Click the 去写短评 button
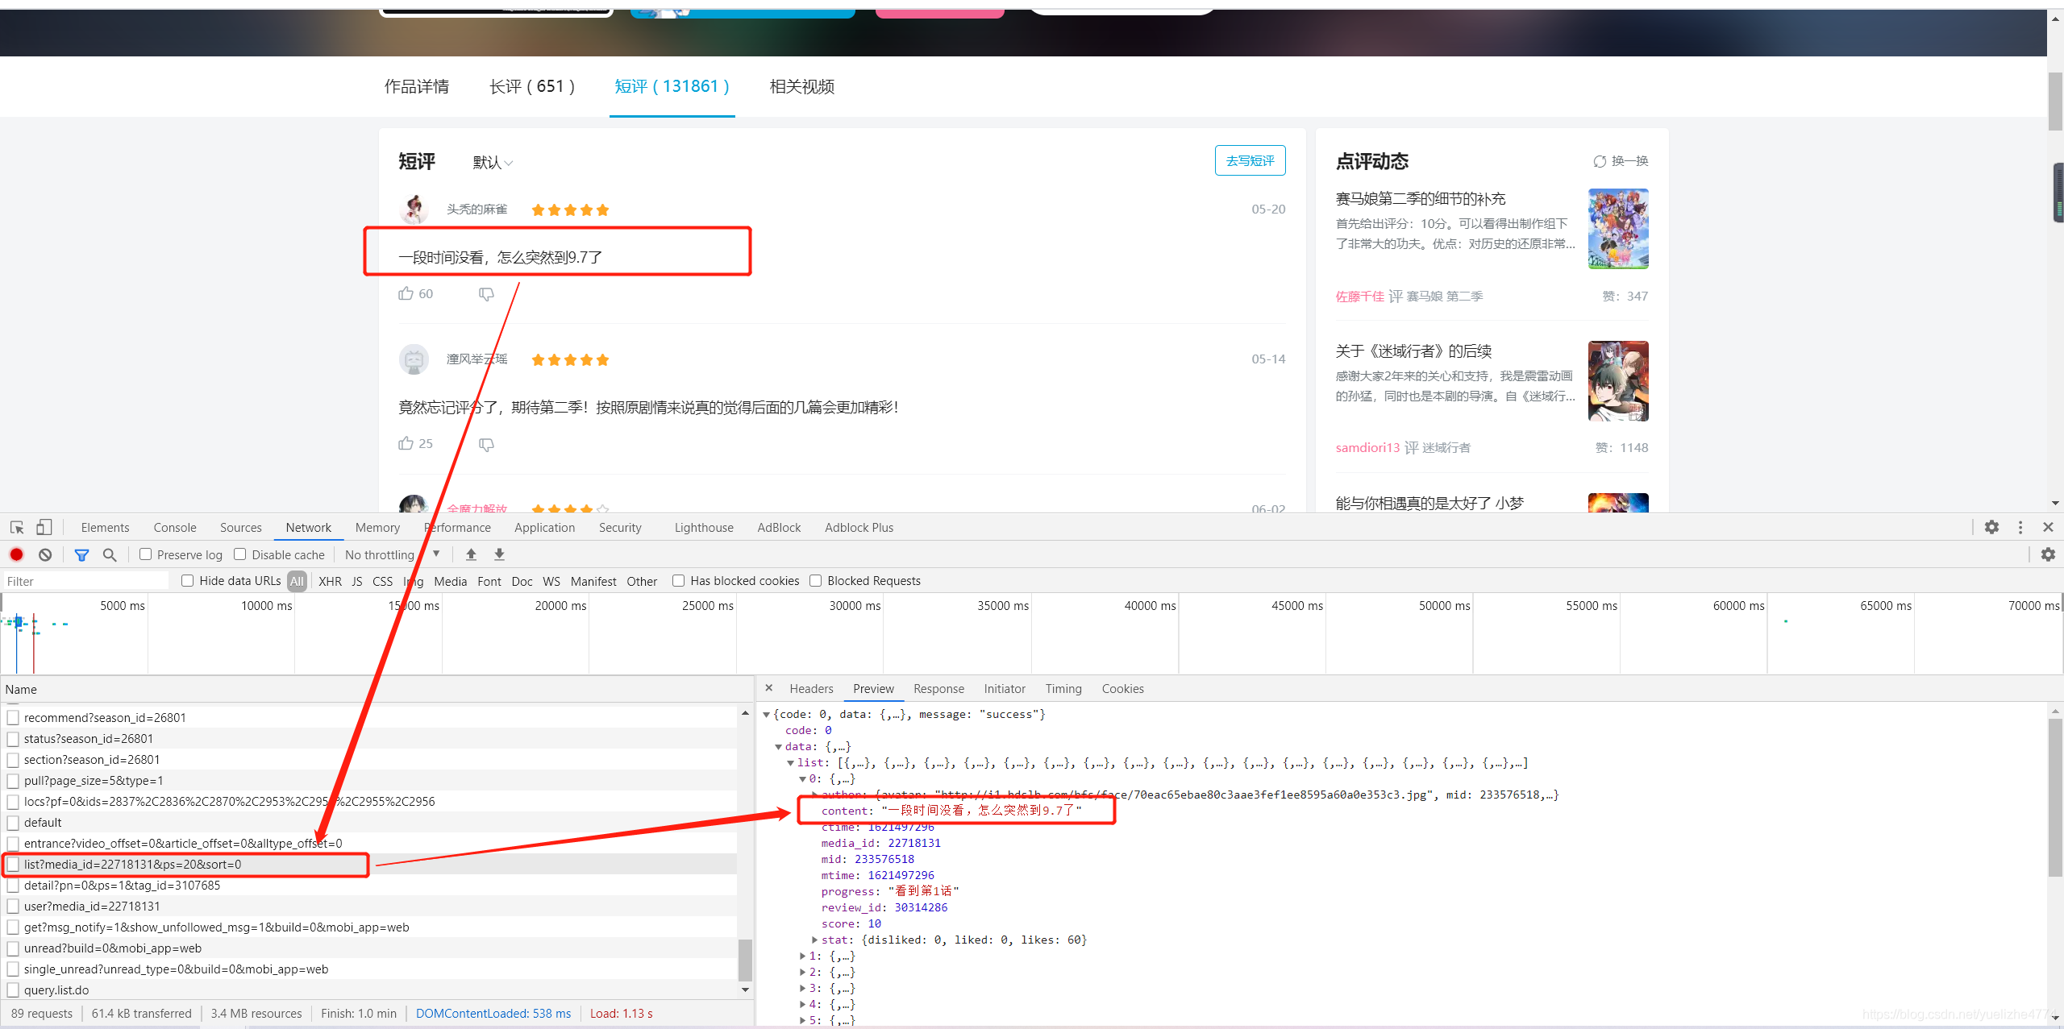This screenshot has height=1029, width=2064. tap(1250, 160)
